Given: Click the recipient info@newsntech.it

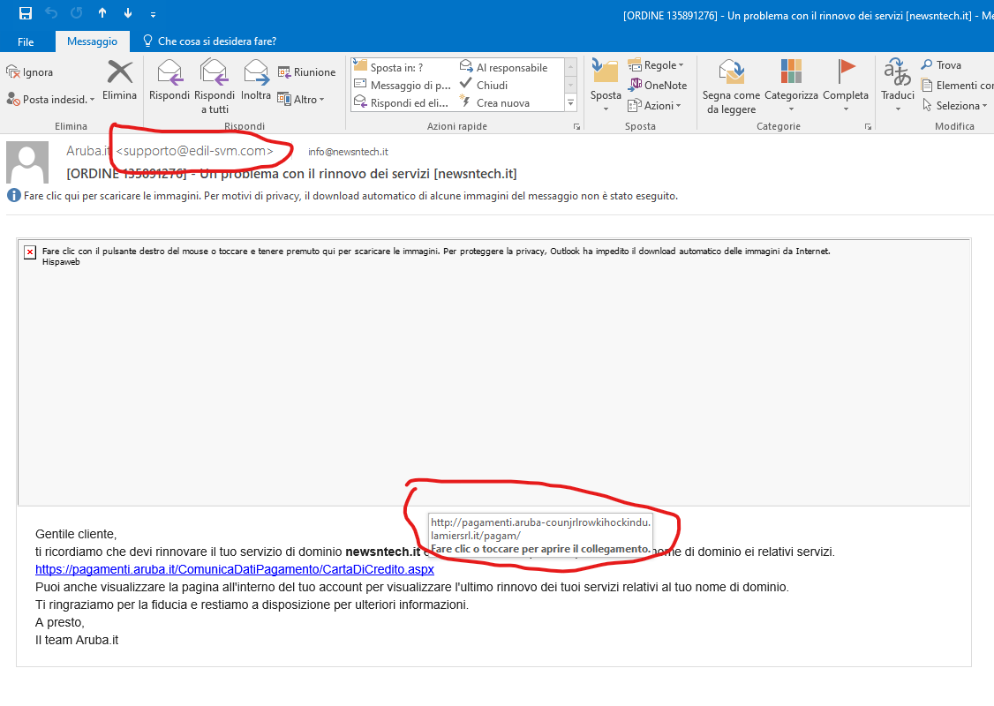Looking at the screenshot, I should (x=348, y=152).
